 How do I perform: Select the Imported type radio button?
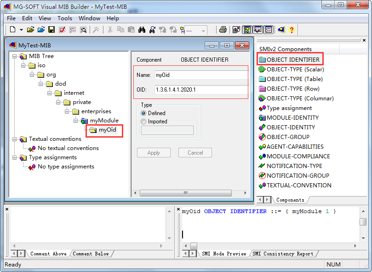tap(143, 121)
